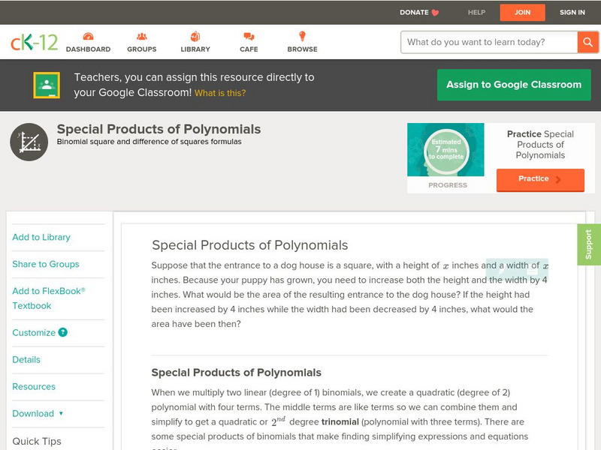Open the Dashboard icon
Screen dimensions: 601x450
click(x=88, y=37)
